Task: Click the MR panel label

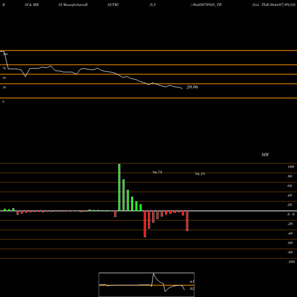Action: pyautogui.click(x=265, y=154)
